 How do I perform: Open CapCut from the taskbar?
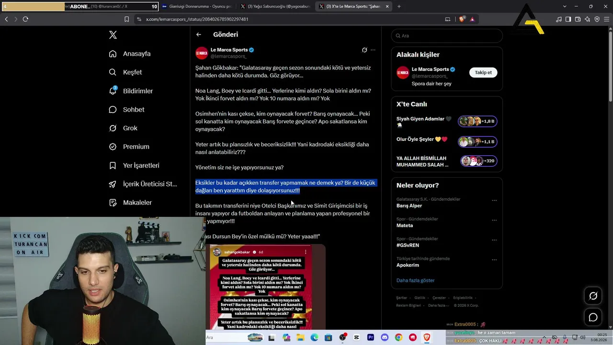[x=356, y=337]
